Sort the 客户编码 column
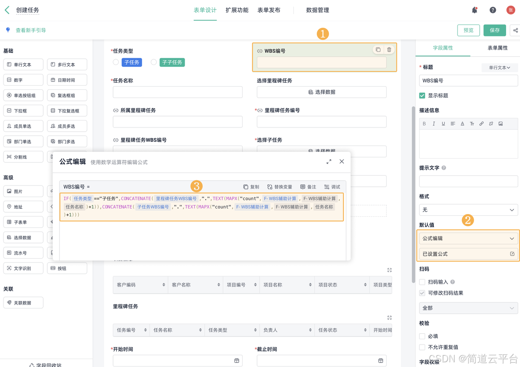The image size is (520, 367). pyautogui.click(x=164, y=285)
